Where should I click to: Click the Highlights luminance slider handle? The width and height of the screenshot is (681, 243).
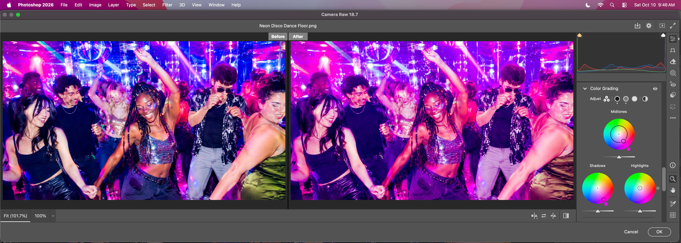(640, 211)
